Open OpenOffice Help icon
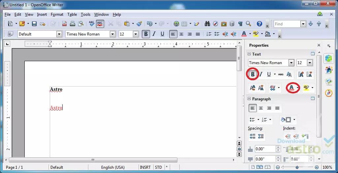338x173 pixels. pos(259,24)
